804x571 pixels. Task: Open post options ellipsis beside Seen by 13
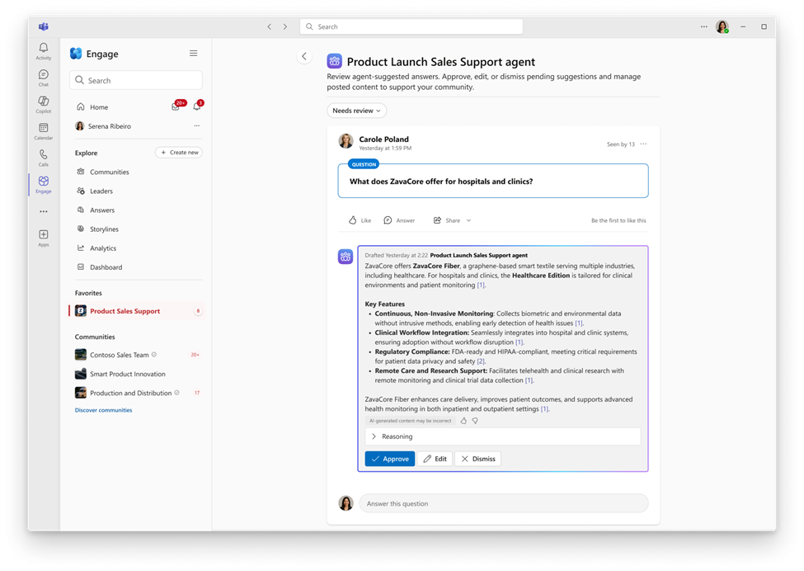(643, 144)
